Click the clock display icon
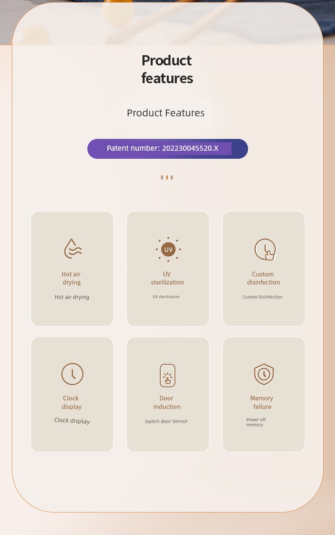Image resolution: width=335 pixels, height=535 pixels. click(73, 374)
